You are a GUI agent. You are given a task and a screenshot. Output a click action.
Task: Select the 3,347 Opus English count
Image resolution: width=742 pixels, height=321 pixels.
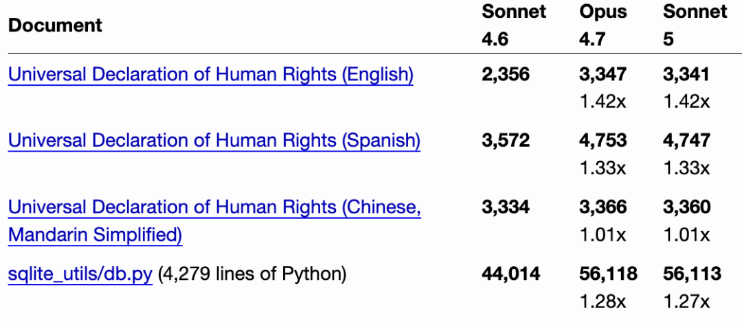click(x=603, y=74)
